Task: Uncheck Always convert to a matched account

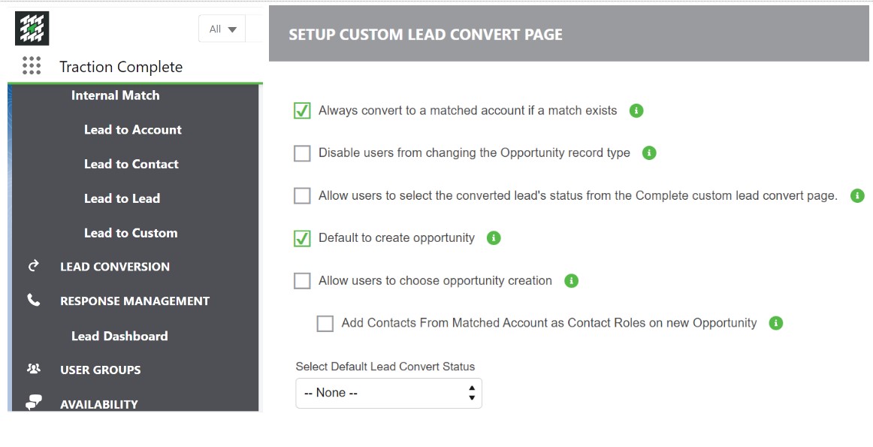Action: 302,110
